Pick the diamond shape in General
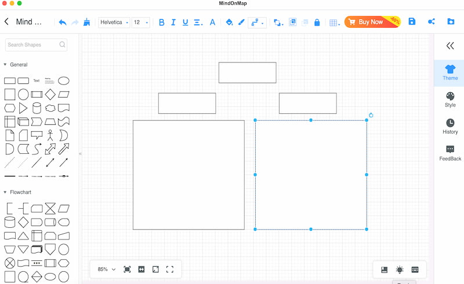The height and width of the screenshot is (284, 464). (50, 94)
